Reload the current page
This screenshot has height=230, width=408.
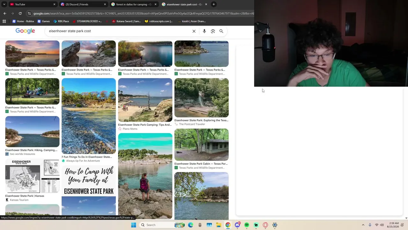tap(20, 13)
